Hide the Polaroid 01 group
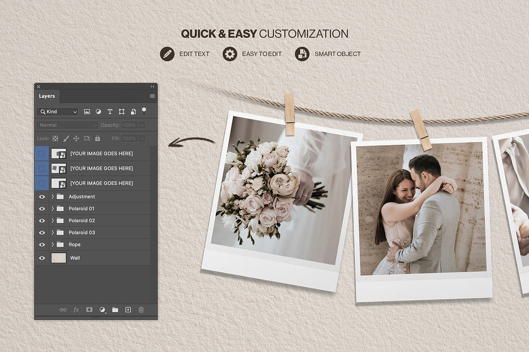529x352 pixels. [42, 209]
